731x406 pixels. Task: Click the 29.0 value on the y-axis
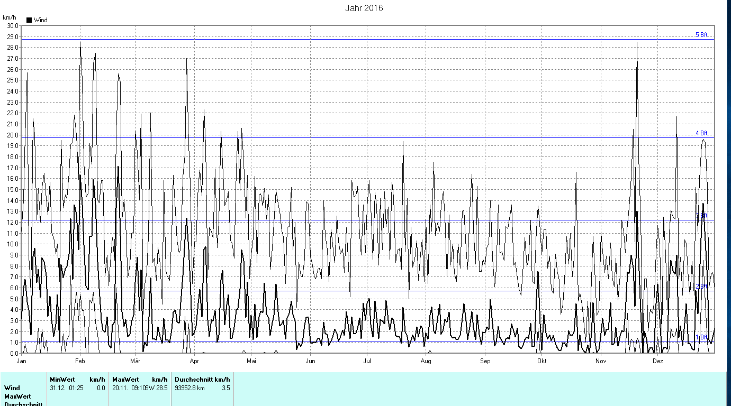[12, 36]
